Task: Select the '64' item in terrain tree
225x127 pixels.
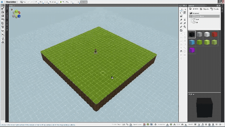Action: click(196, 22)
